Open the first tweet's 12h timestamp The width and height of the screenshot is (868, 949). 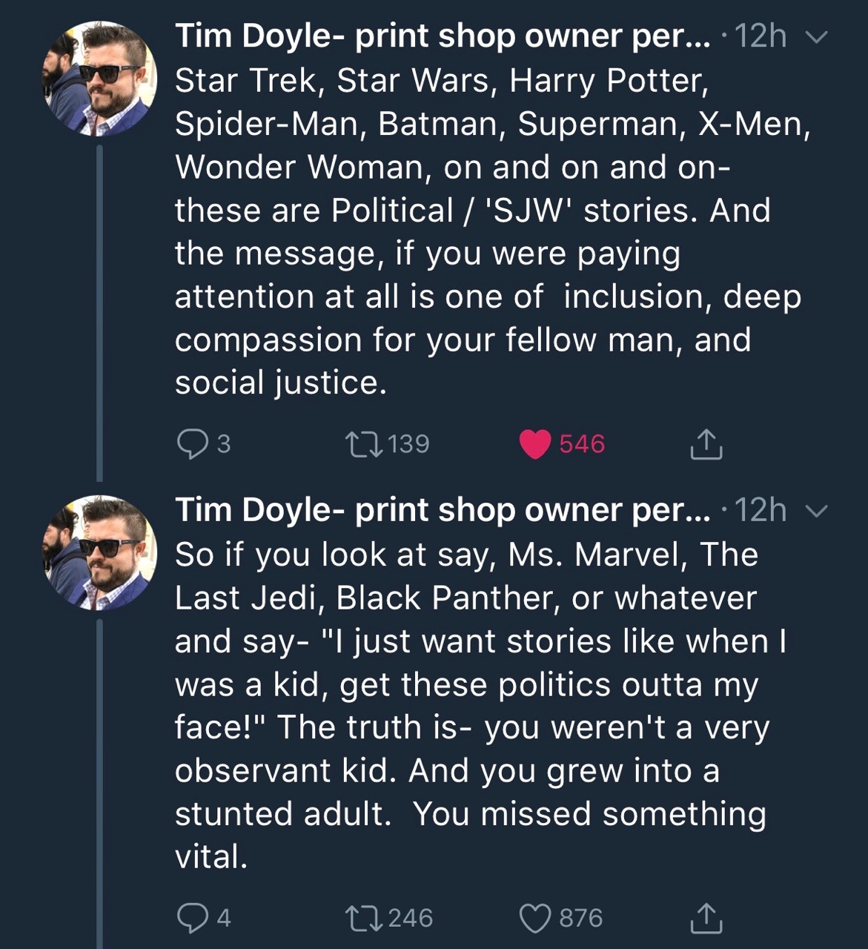click(x=762, y=36)
